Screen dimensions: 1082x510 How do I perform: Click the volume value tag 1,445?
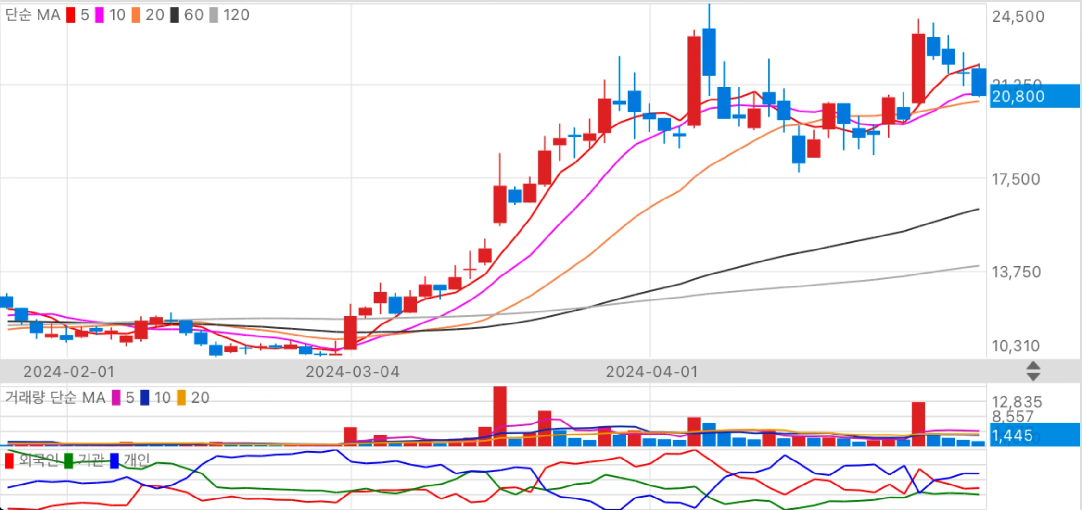click(1035, 435)
